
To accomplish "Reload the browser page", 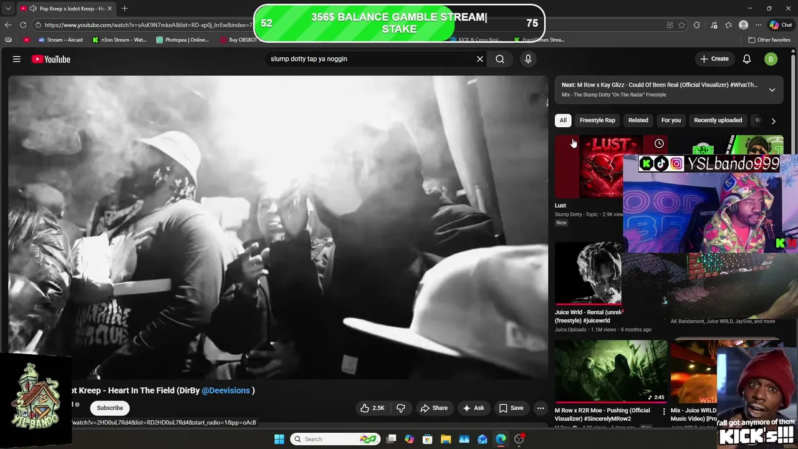I will pyautogui.click(x=23, y=25).
